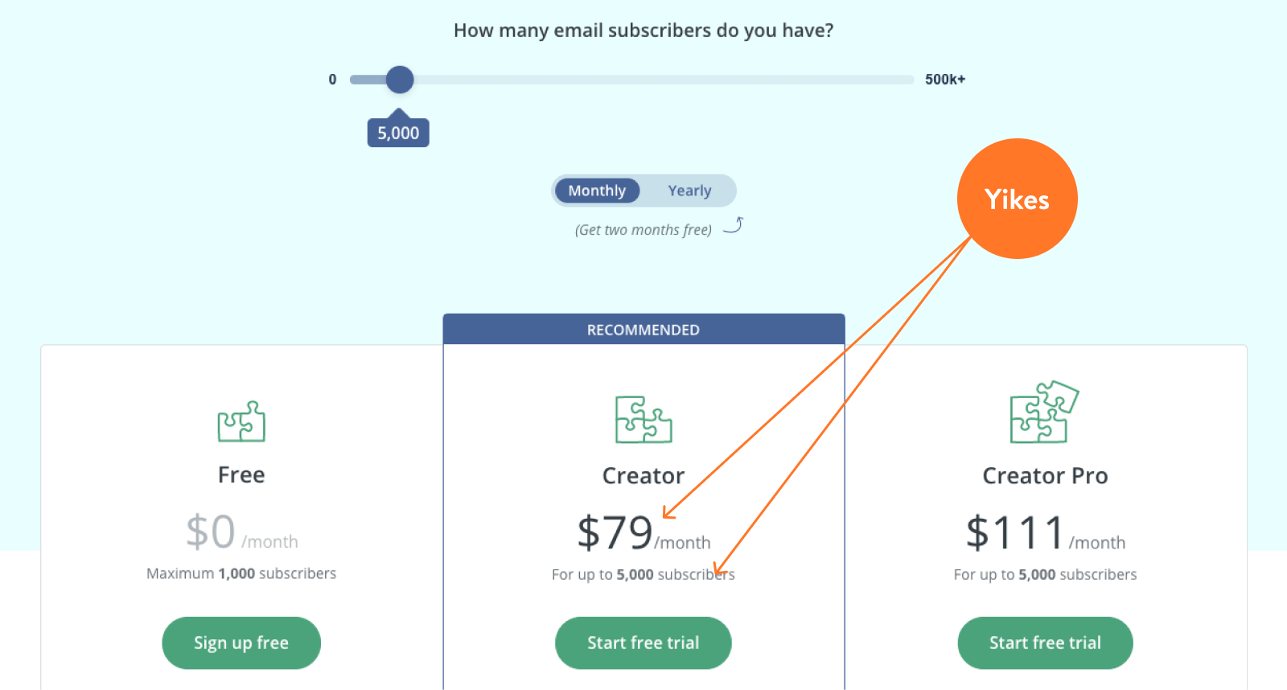Click the subscriber slider handle
Viewport: 1287px width, 690px height.
pyautogui.click(x=400, y=80)
